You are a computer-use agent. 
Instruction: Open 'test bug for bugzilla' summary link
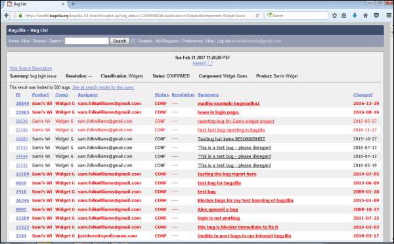pos(219,183)
